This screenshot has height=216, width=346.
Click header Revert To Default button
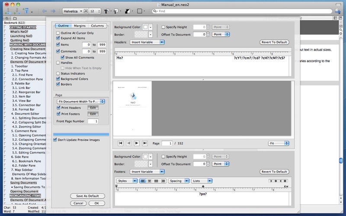[274, 42]
